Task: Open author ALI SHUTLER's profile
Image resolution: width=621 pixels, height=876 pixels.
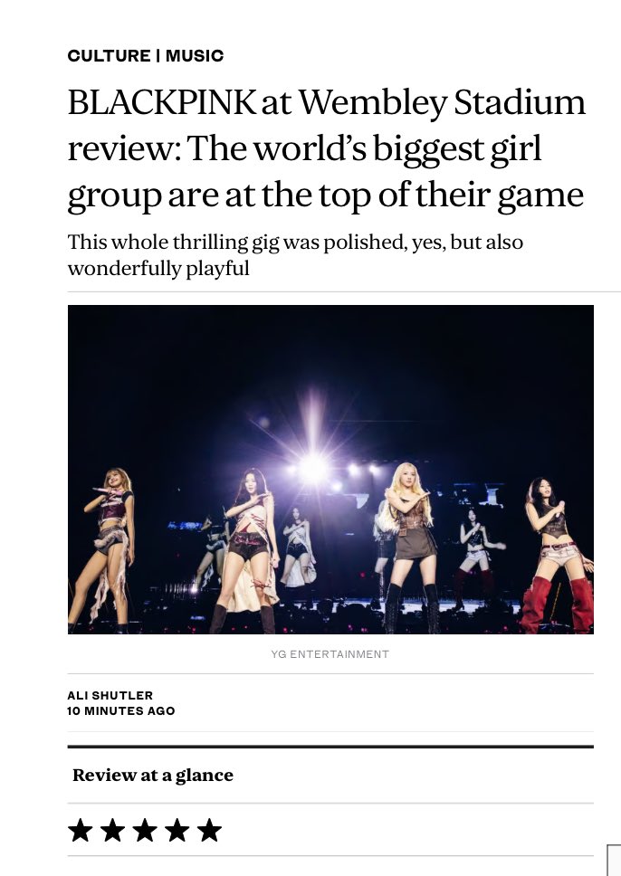Action: tap(110, 696)
